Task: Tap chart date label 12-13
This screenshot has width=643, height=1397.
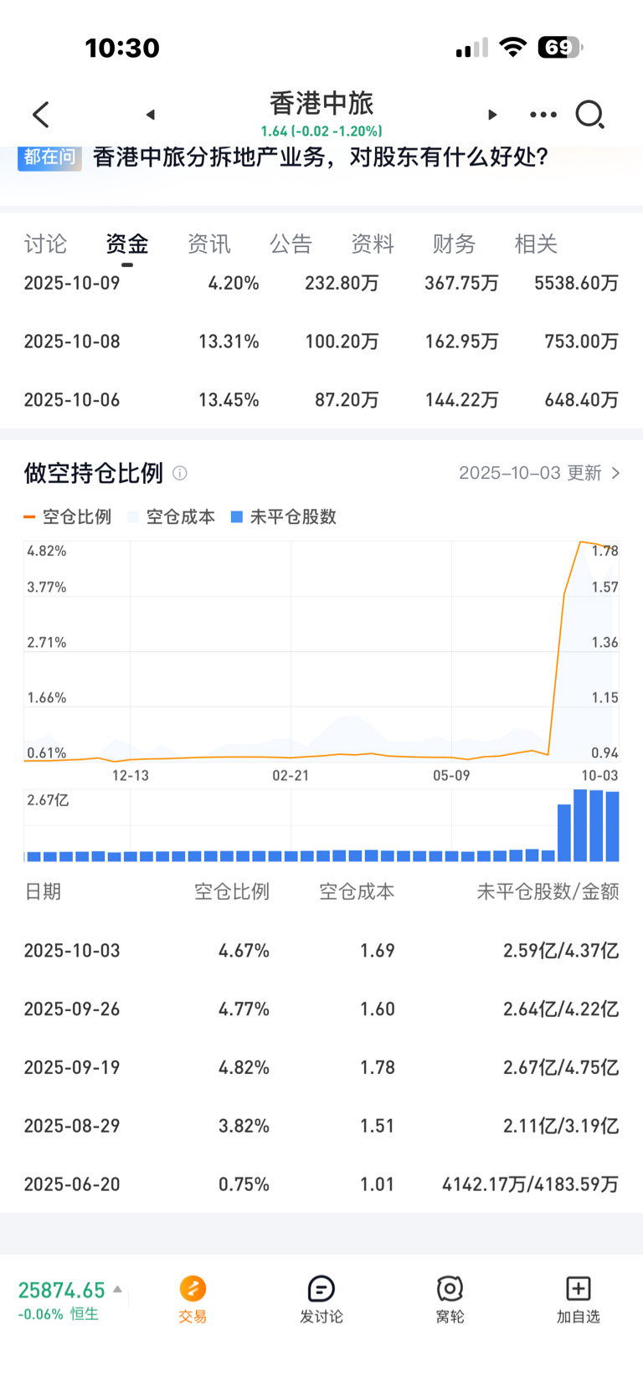Action: (x=131, y=776)
